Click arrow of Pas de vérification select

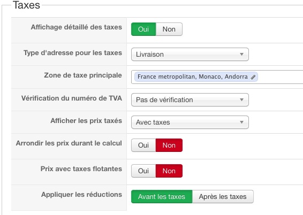[241, 100]
